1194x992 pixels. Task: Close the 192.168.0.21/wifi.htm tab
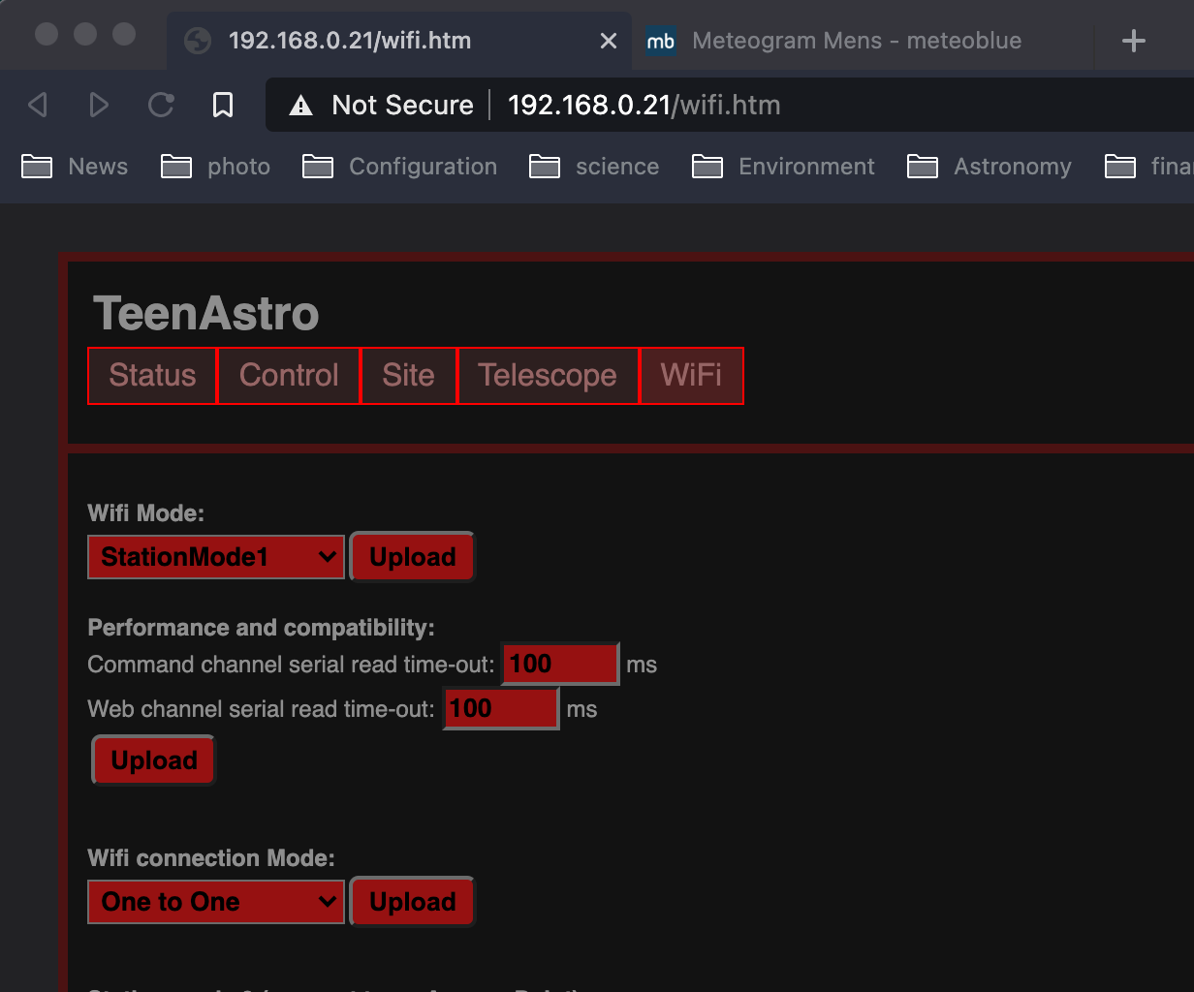pyautogui.click(x=609, y=41)
